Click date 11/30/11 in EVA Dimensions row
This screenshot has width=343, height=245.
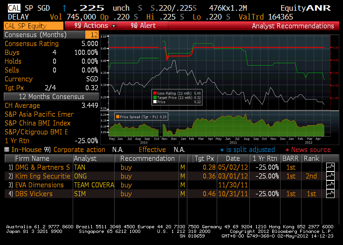tap(233, 185)
